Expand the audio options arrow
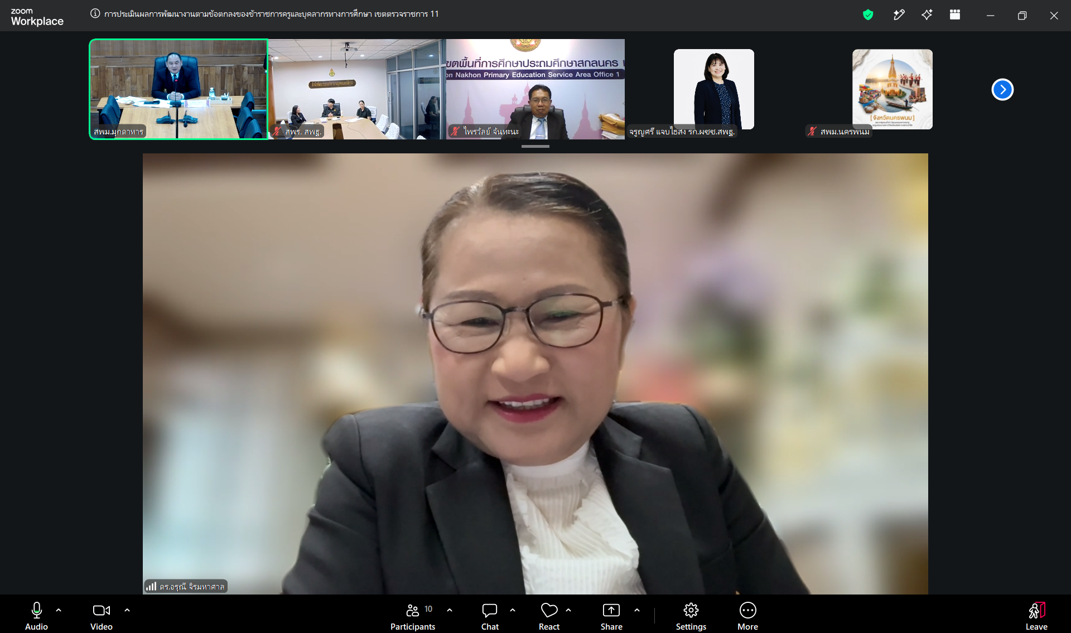 tap(59, 610)
